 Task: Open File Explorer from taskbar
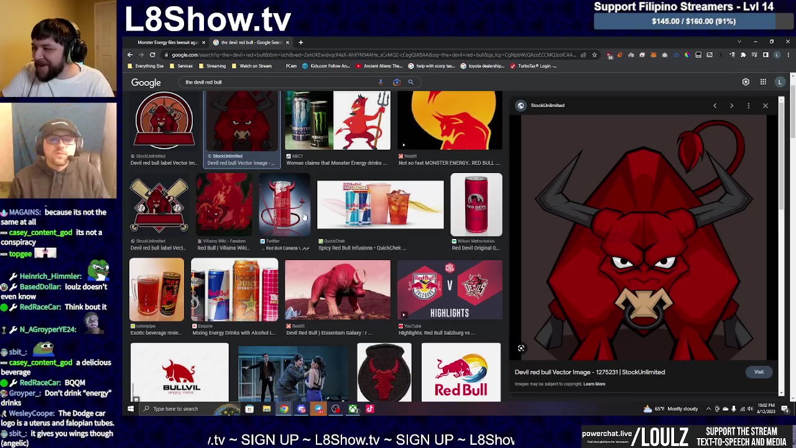click(x=267, y=409)
